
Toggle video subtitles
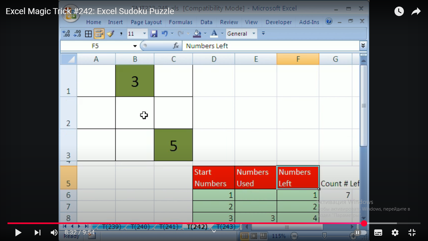point(378,232)
